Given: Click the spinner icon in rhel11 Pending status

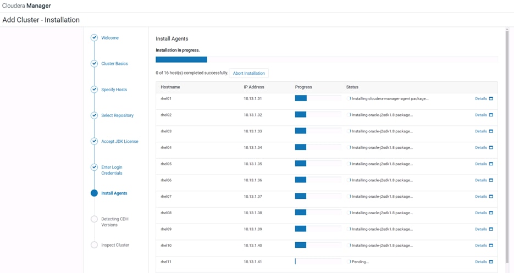Looking at the screenshot, I should [349, 261].
